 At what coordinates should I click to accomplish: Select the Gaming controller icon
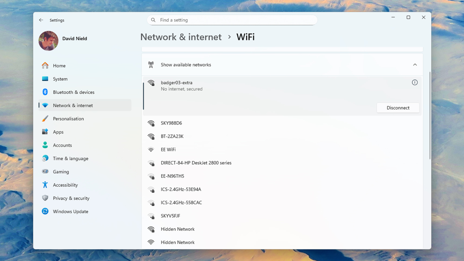pos(45,172)
